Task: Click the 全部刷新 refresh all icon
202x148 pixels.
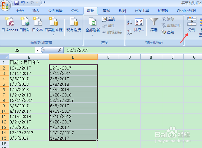Action: (x=93, y=22)
